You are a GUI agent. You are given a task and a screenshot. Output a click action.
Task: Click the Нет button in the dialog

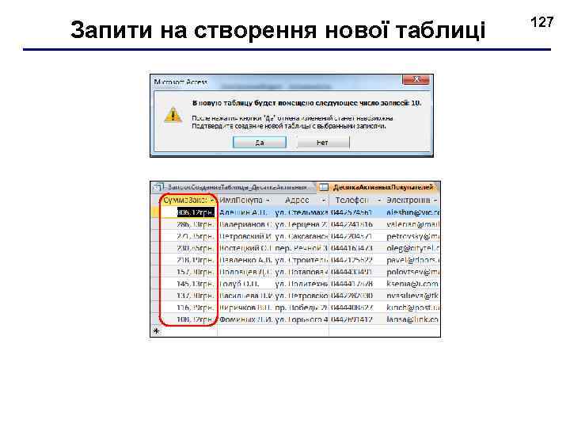323,143
